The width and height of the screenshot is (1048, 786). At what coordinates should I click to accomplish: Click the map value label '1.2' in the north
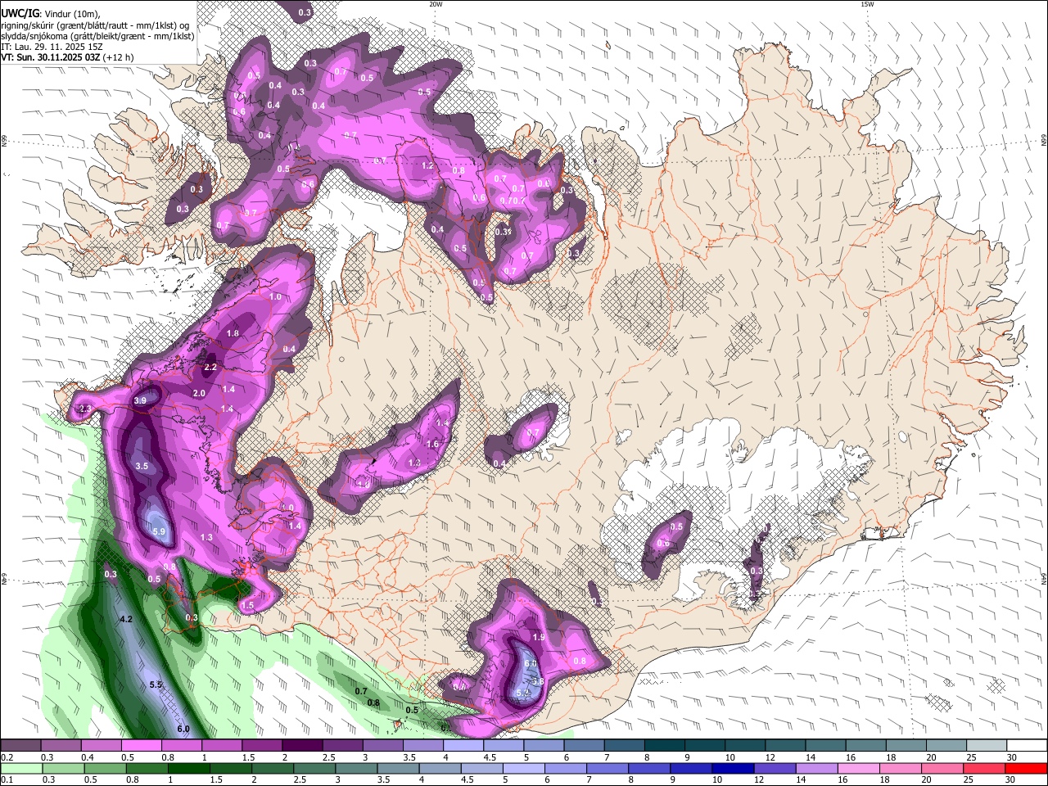(427, 165)
